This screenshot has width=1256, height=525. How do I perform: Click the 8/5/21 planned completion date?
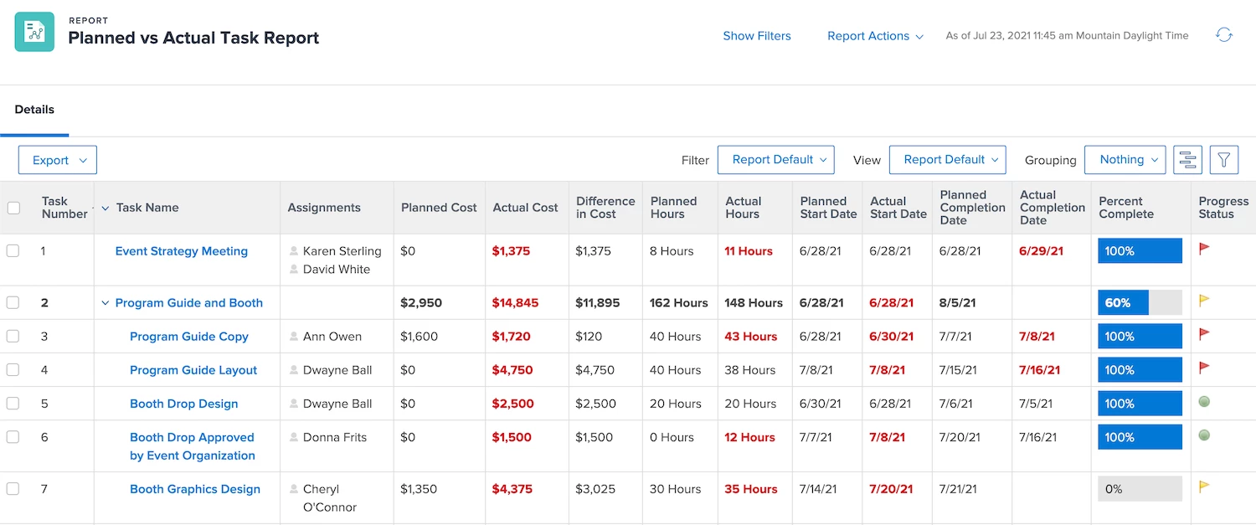click(x=957, y=303)
